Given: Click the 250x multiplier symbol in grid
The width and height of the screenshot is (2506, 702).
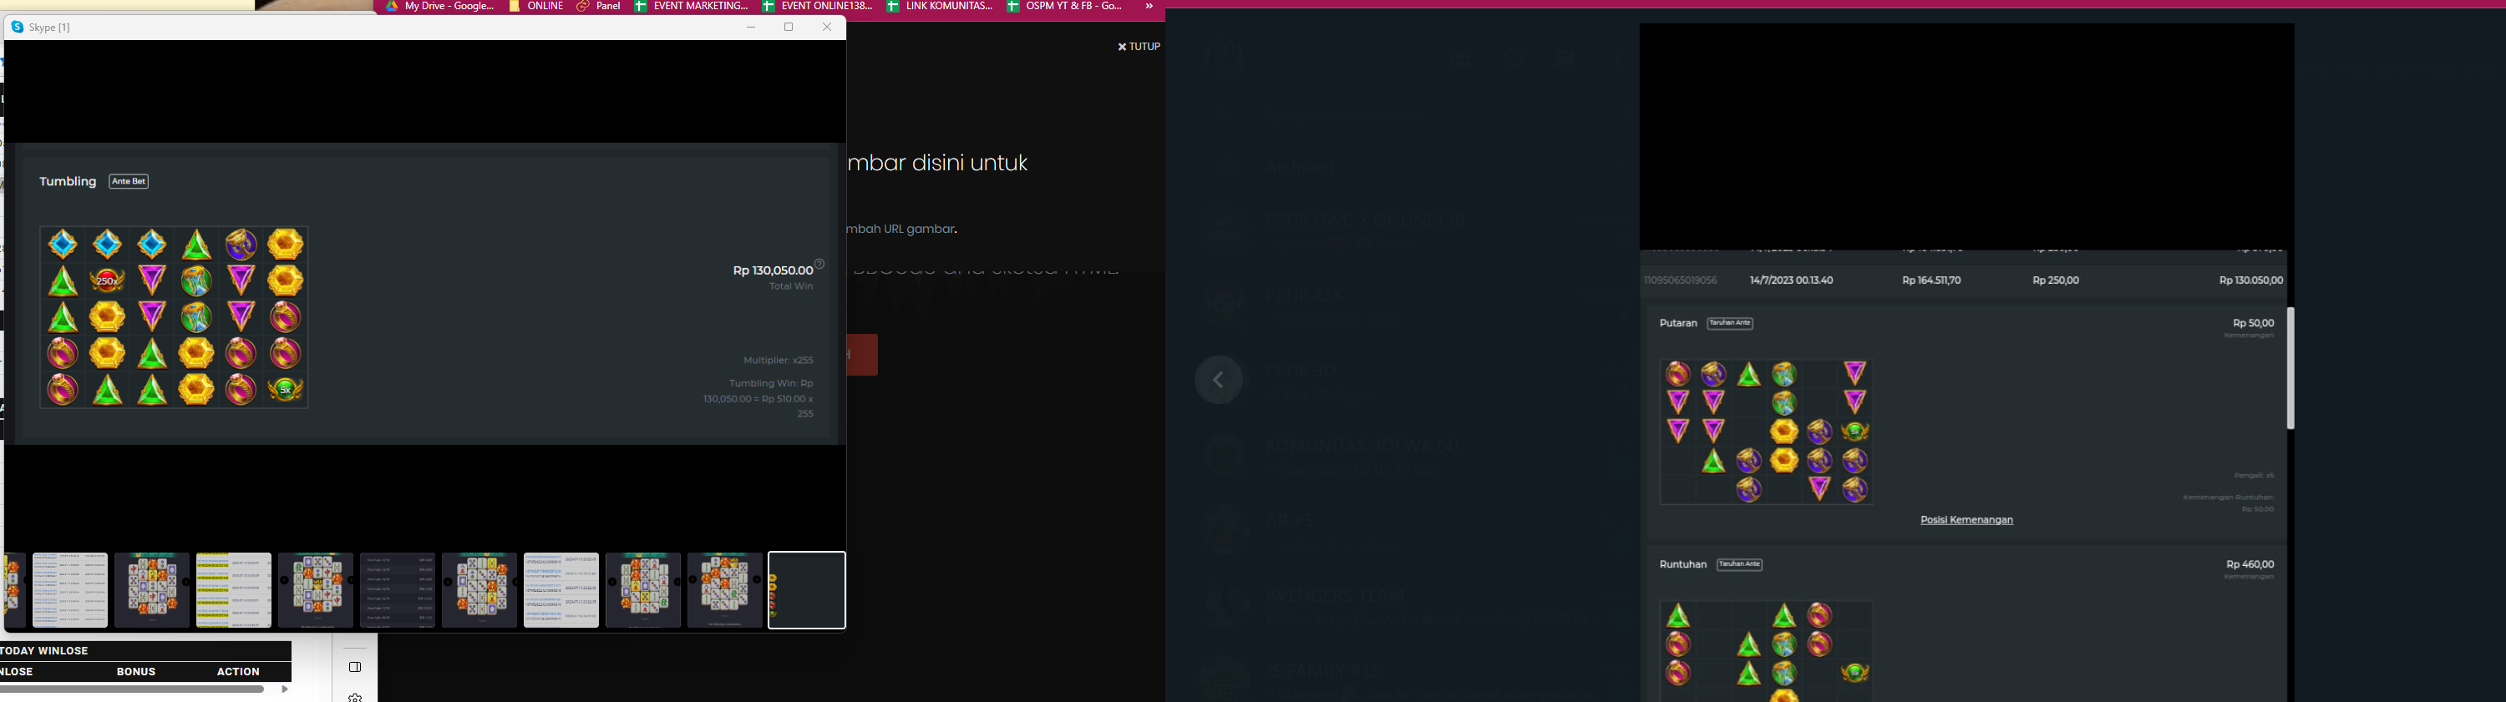Looking at the screenshot, I should point(107,281).
